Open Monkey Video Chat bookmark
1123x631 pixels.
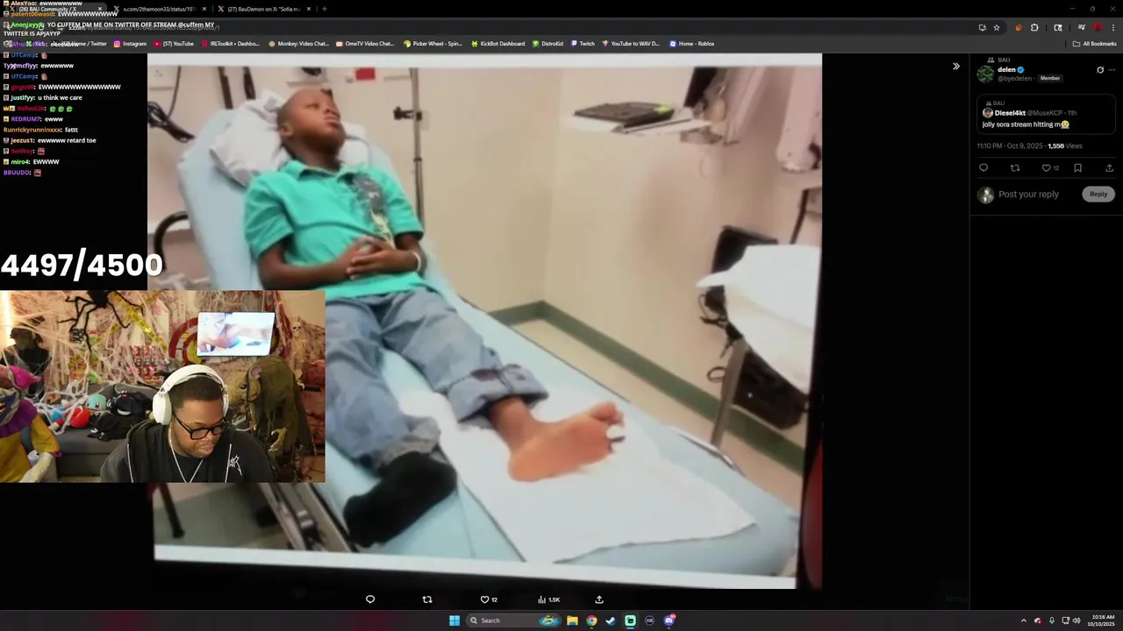[298, 44]
